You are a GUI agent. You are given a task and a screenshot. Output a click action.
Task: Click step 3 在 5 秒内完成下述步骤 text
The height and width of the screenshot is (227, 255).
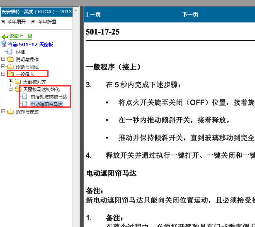click(143, 85)
